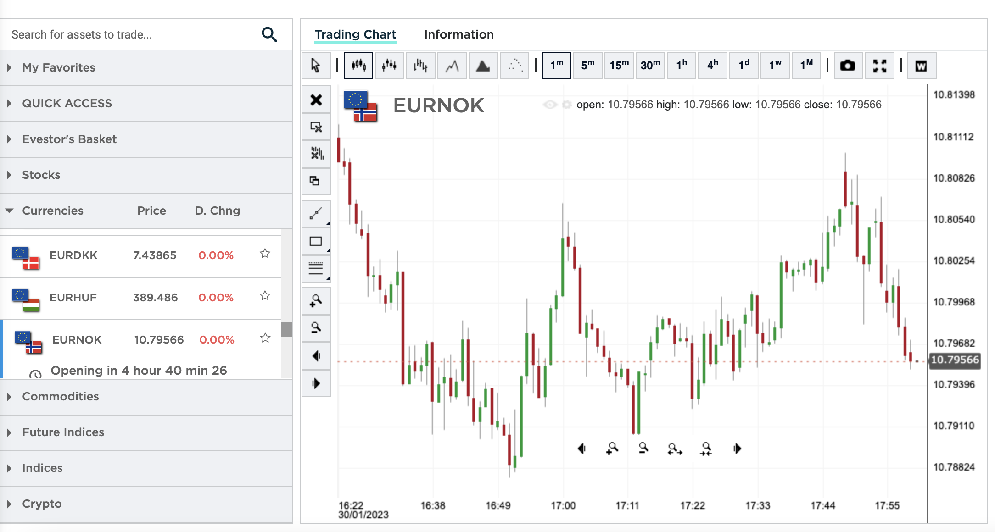This screenshot has height=532, width=995.
Task: Star EURDKK as favorite
Action: click(265, 254)
